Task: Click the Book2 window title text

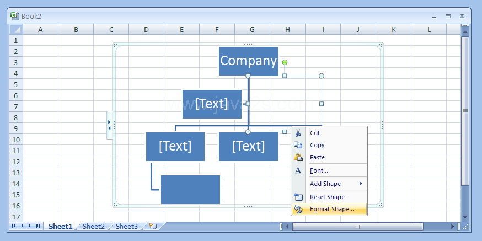Action: click(x=31, y=17)
